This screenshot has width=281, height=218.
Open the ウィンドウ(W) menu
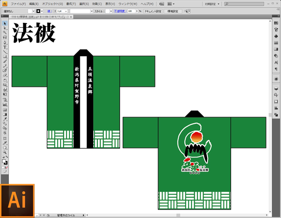(128, 4)
